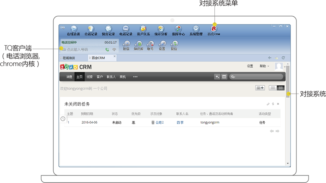The image size is (326, 183).
Task: Open 在线洽谈 from the top toolbar
Action: pos(73,30)
